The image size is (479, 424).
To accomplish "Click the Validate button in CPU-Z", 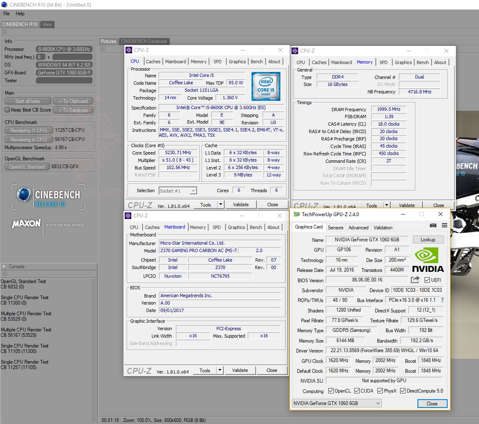I will (241, 205).
